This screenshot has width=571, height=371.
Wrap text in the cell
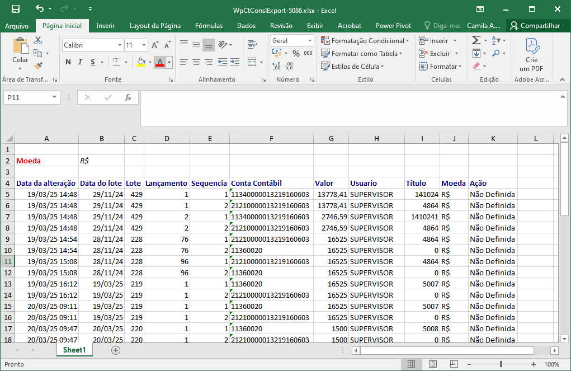(x=252, y=44)
